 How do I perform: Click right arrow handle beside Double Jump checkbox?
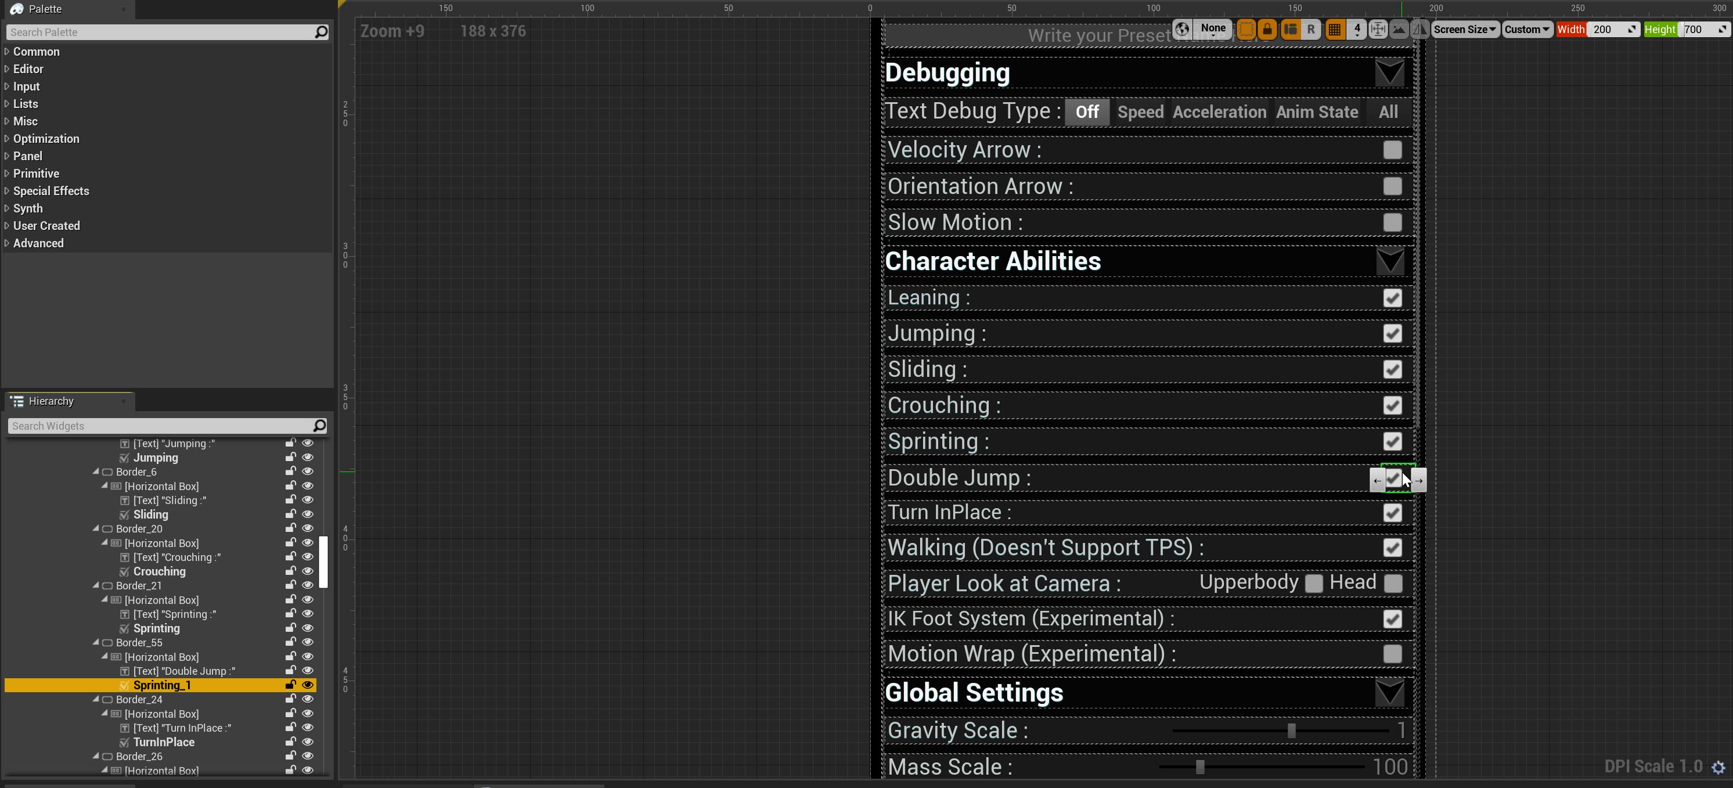[1419, 480]
